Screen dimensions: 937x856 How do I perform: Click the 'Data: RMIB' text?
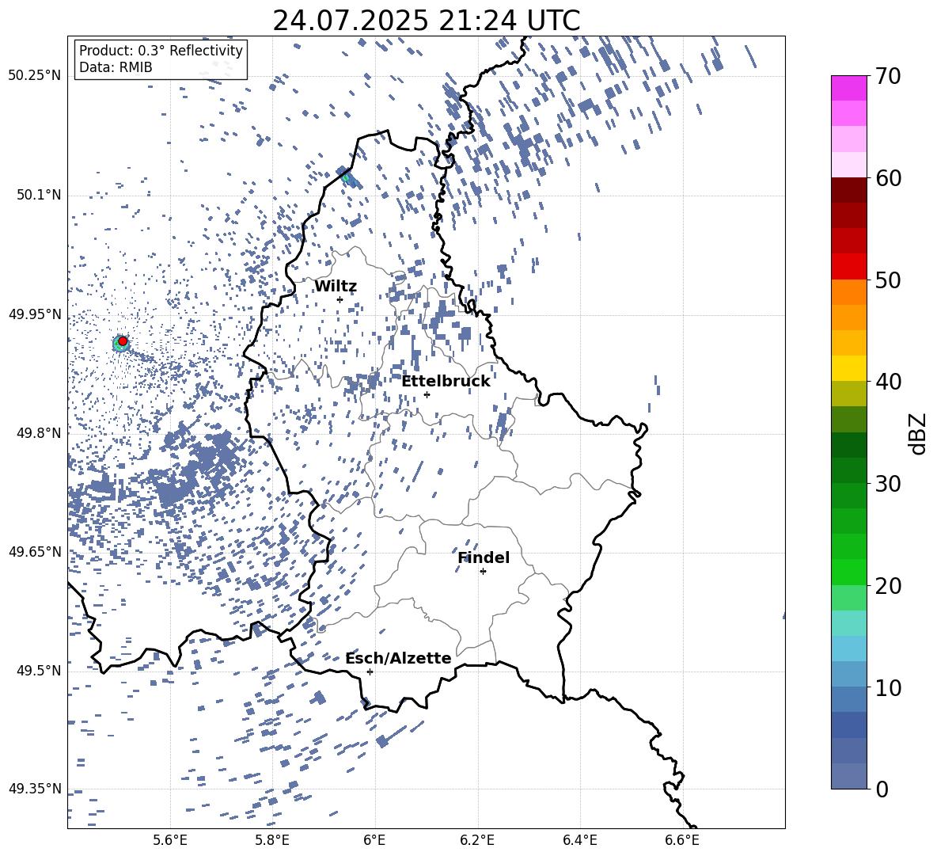(116, 67)
